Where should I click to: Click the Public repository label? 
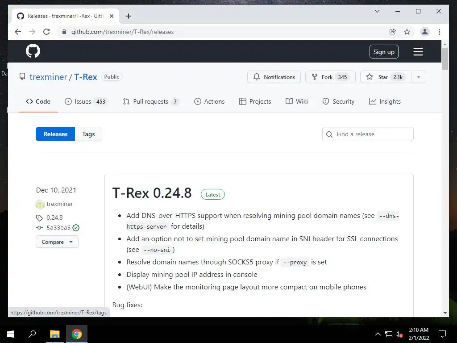pos(112,77)
